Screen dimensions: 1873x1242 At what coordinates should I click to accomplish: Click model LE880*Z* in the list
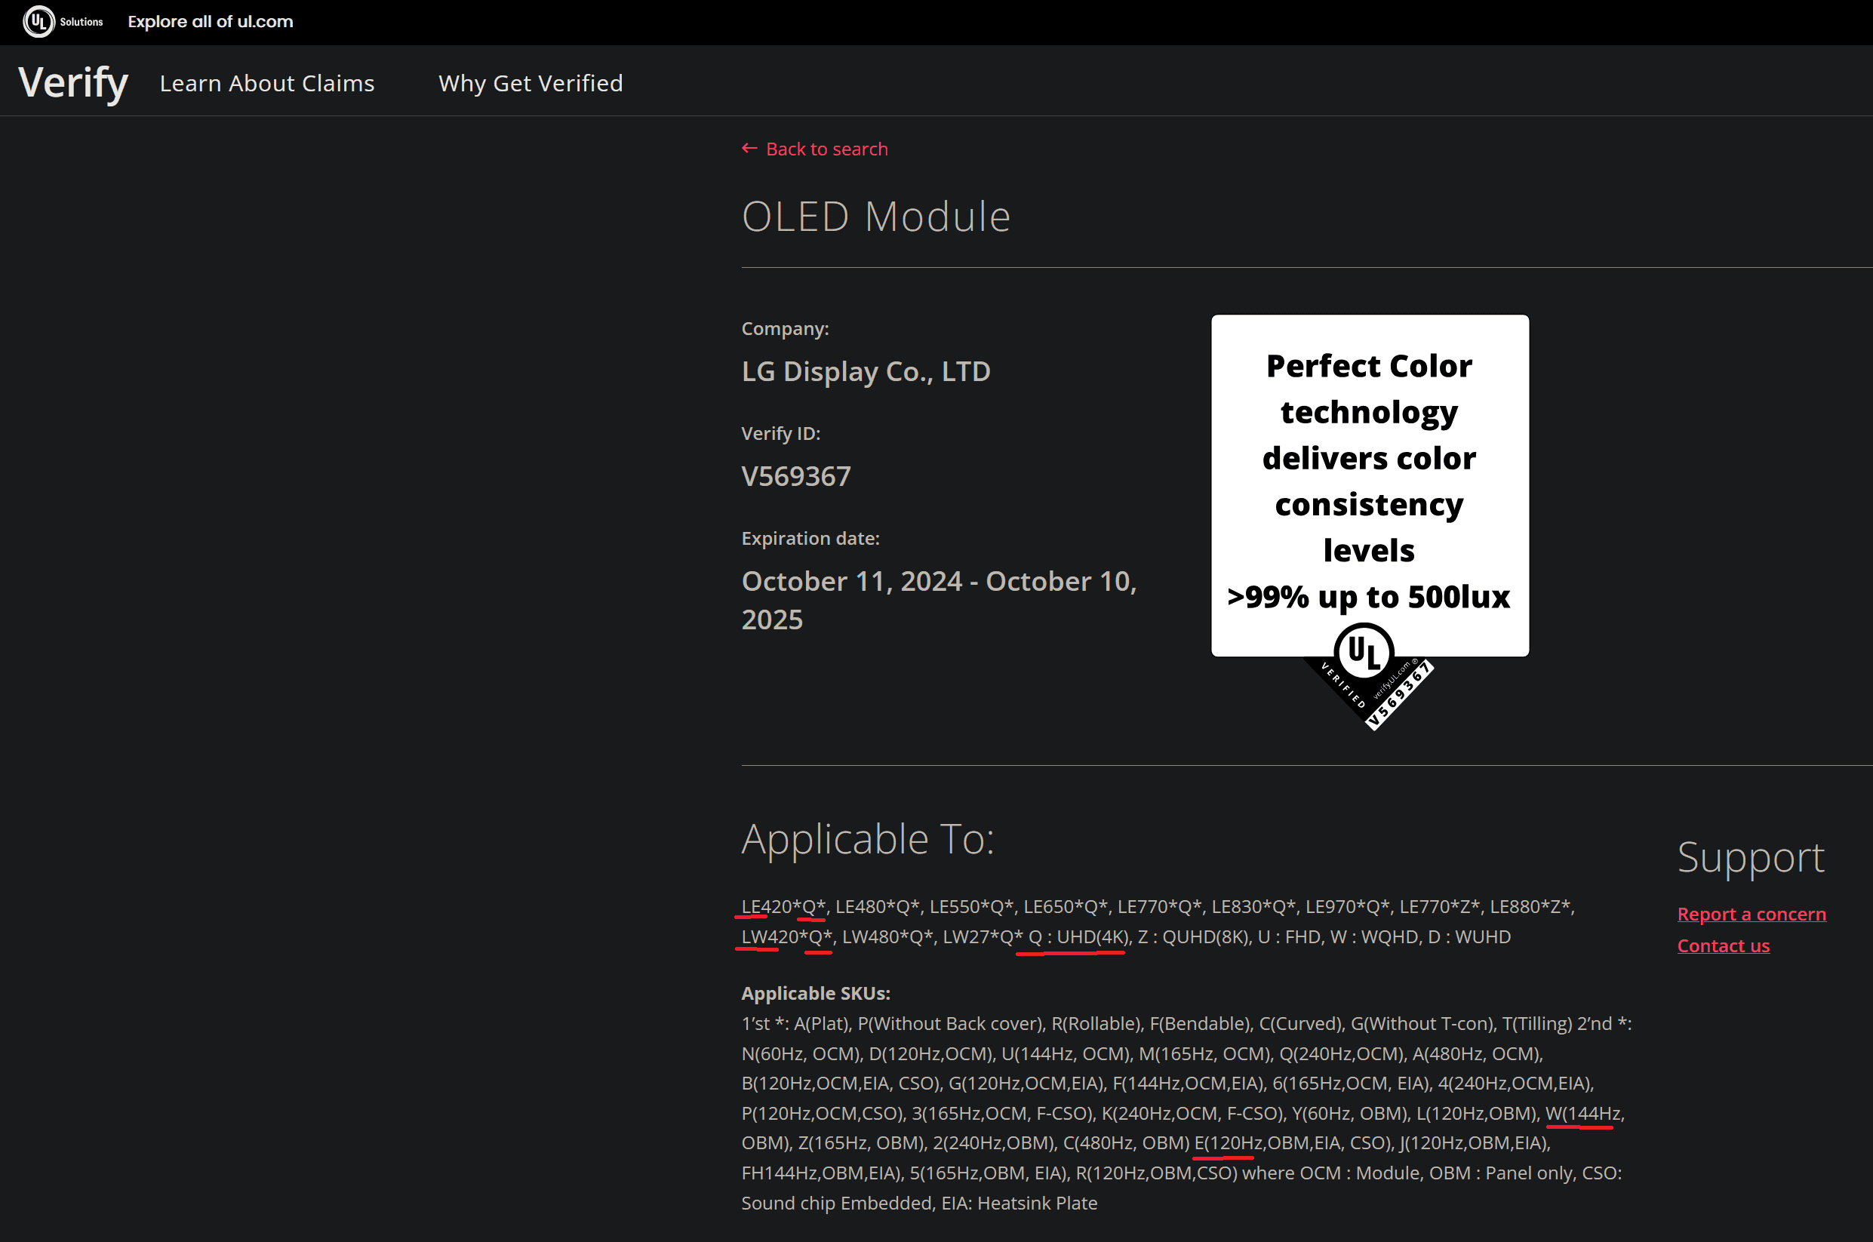[1532, 906]
